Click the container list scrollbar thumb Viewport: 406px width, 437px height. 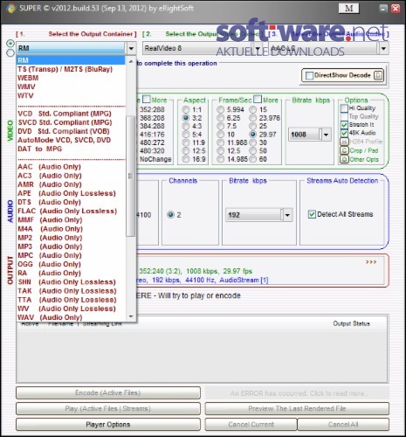[x=131, y=176]
